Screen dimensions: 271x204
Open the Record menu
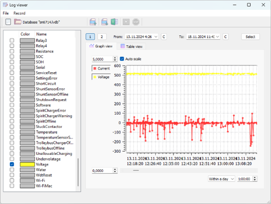coord(19,13)
